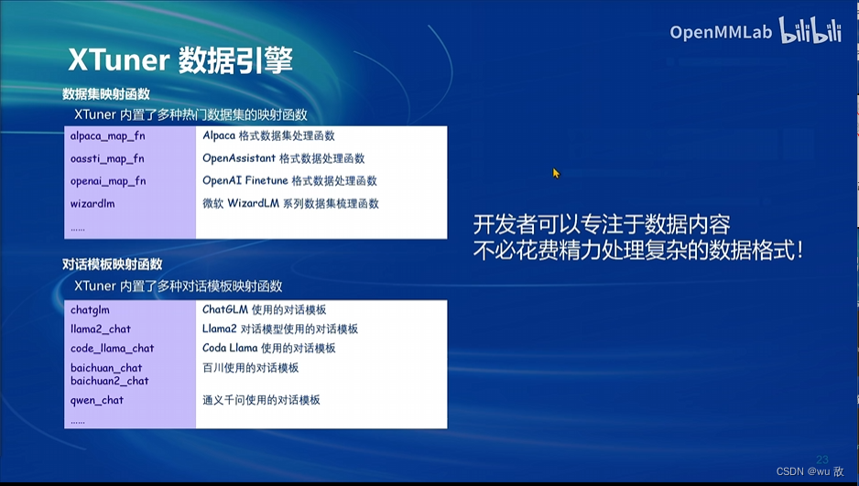
Task: Click 'Llama2 对话模型使用的对话模板' description
Action: tap(280, 329)
